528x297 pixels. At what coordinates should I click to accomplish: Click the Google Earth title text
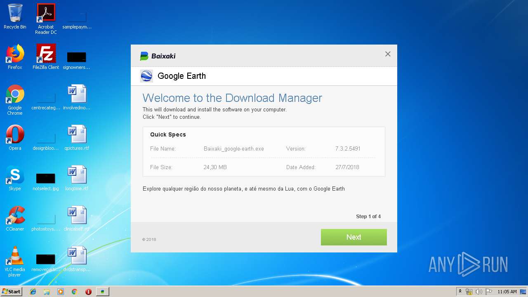click(x=181, y=76)
